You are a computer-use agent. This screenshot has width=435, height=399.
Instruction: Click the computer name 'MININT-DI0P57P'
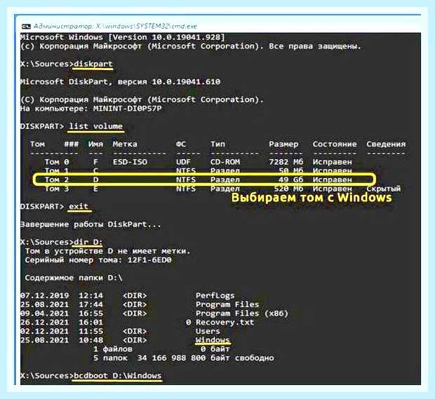coord(127,109)
